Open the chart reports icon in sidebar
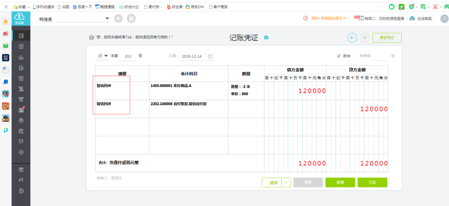The width and height of the screenshot is (449, 206). pos(21,57)
